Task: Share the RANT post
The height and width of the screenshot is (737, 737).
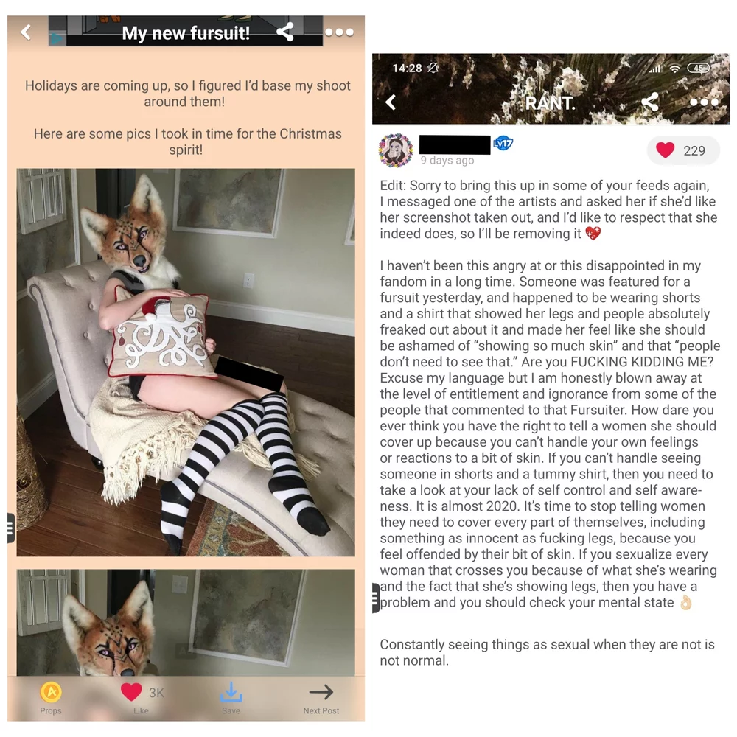Action: (x=650, y=102)
